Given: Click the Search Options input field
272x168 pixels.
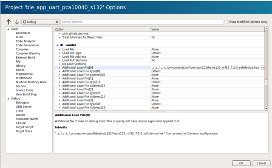Looking at the screenshot, I should 142,22.
